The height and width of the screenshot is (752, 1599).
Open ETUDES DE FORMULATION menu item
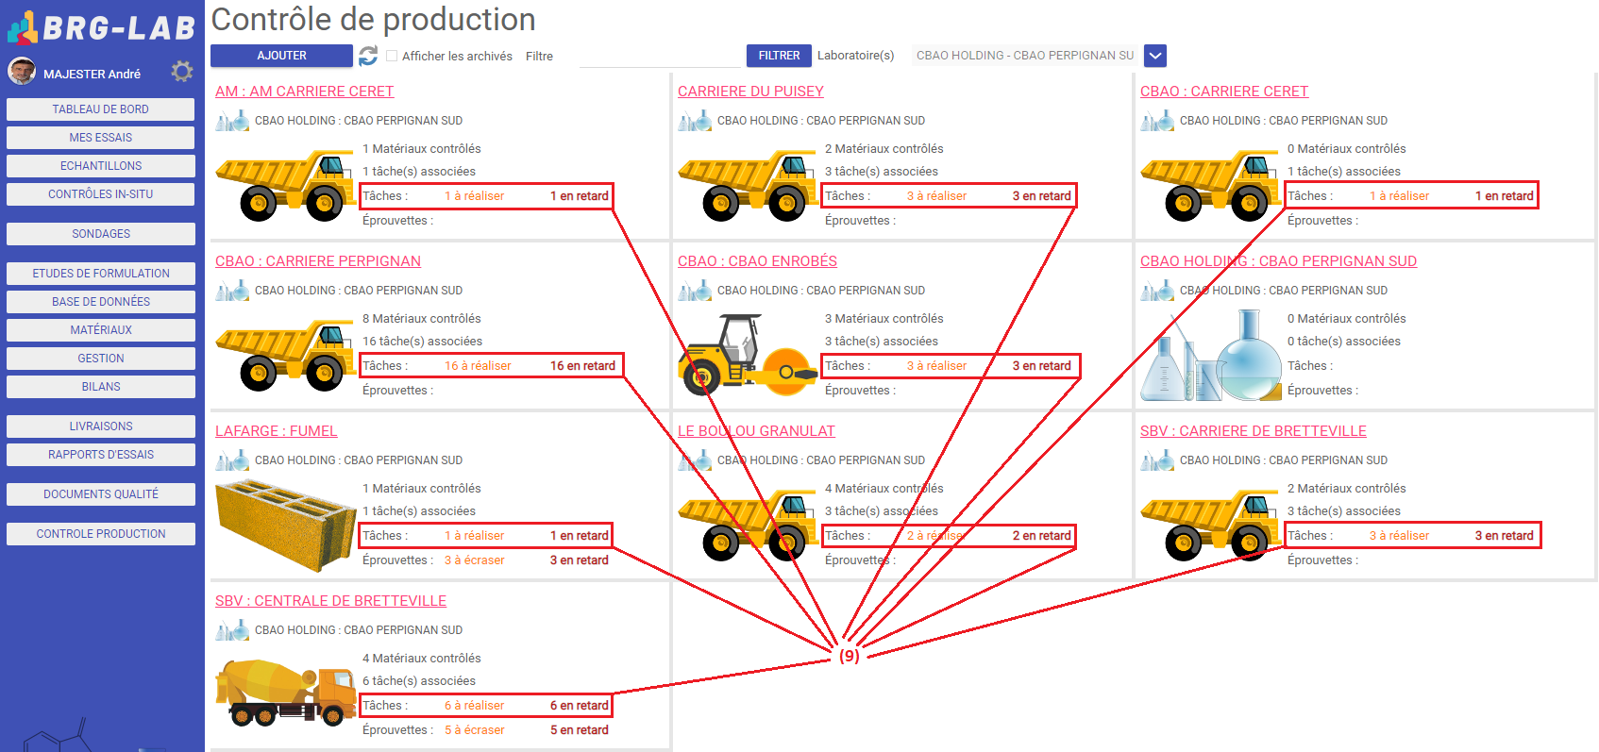[x=101, y=274]
